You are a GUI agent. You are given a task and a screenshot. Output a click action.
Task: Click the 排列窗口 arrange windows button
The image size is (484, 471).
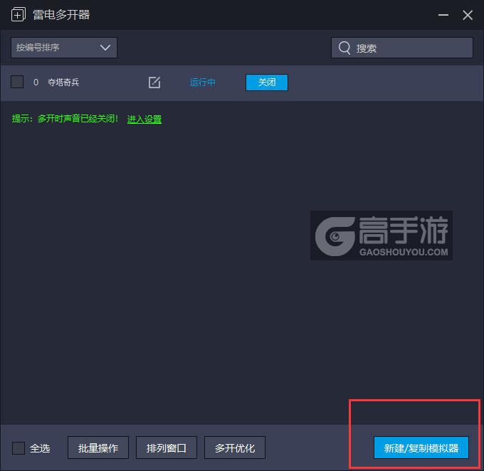(167, 448)
